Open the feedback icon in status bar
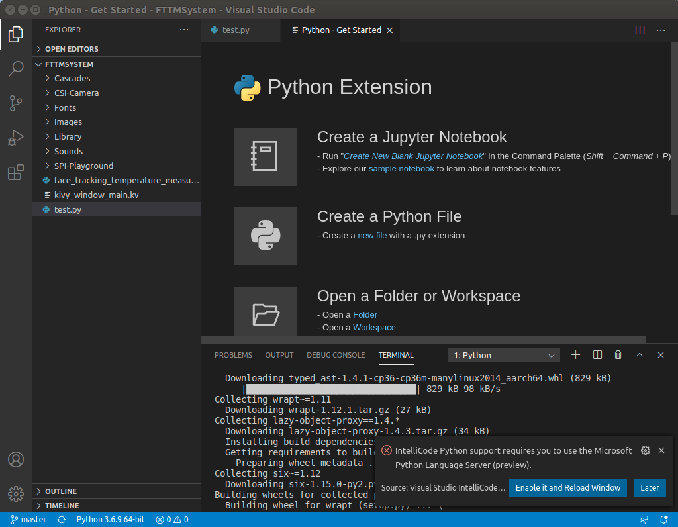Image resolution: width=678 pixels, height=527 pixels. click(644, 520)
